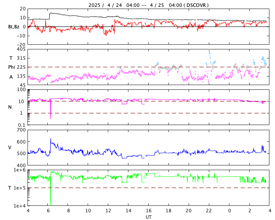275x220 pixels.
Task: Click the "2" hour label on the UT axis
Action: click(250, 211)
